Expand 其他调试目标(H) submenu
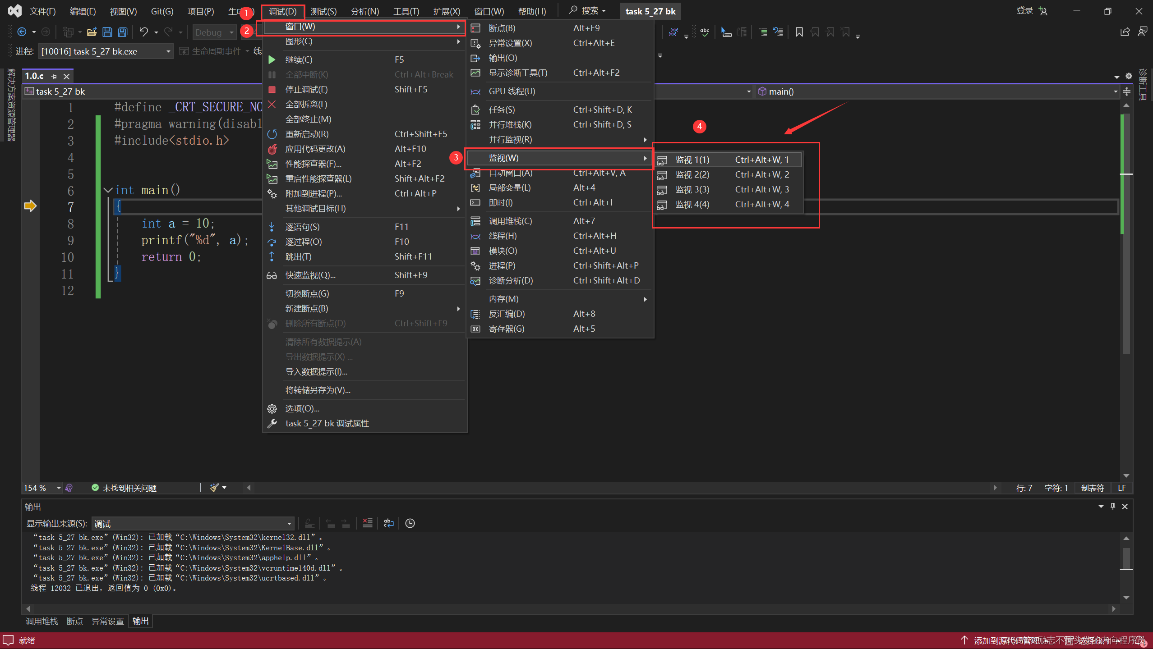 point(364,208)
